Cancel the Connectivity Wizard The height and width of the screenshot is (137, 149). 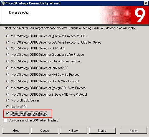[45, 131]
